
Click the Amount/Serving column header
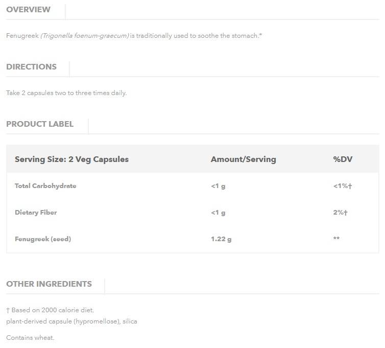243,159
